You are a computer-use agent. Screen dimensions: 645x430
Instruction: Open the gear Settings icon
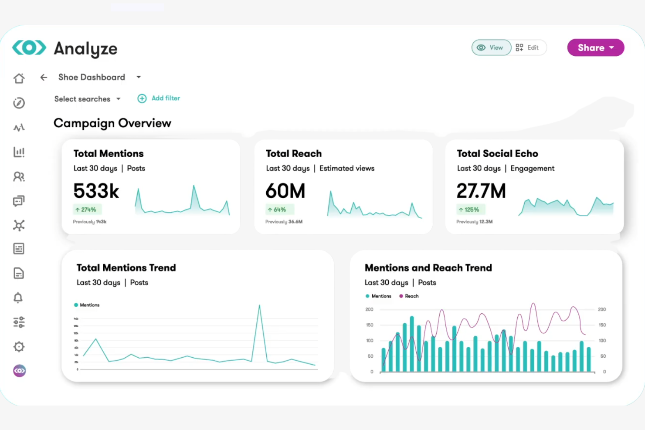click(x=19, y=347)
